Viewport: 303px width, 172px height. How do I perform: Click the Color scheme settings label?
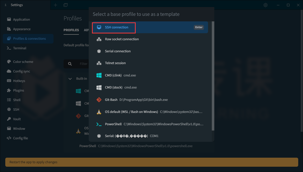point(23,62)
